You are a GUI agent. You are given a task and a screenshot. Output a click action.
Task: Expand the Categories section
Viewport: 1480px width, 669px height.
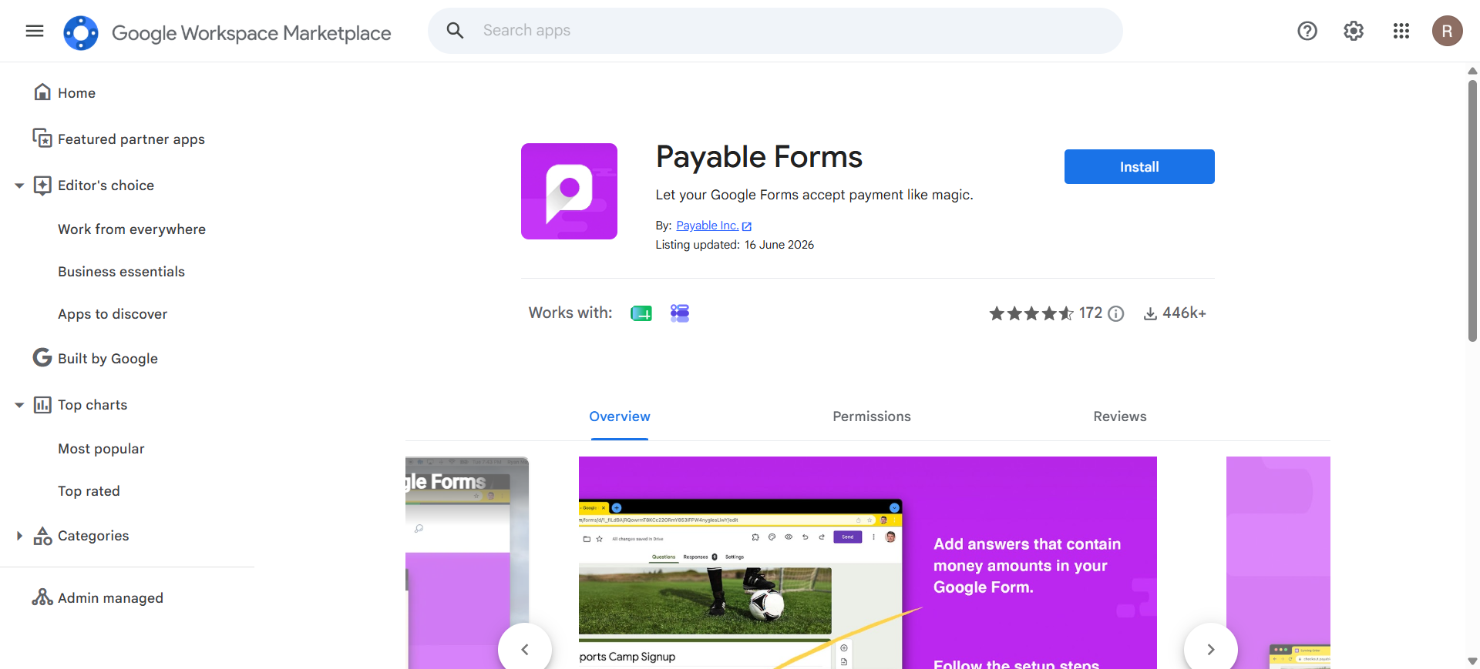point(19,536)
